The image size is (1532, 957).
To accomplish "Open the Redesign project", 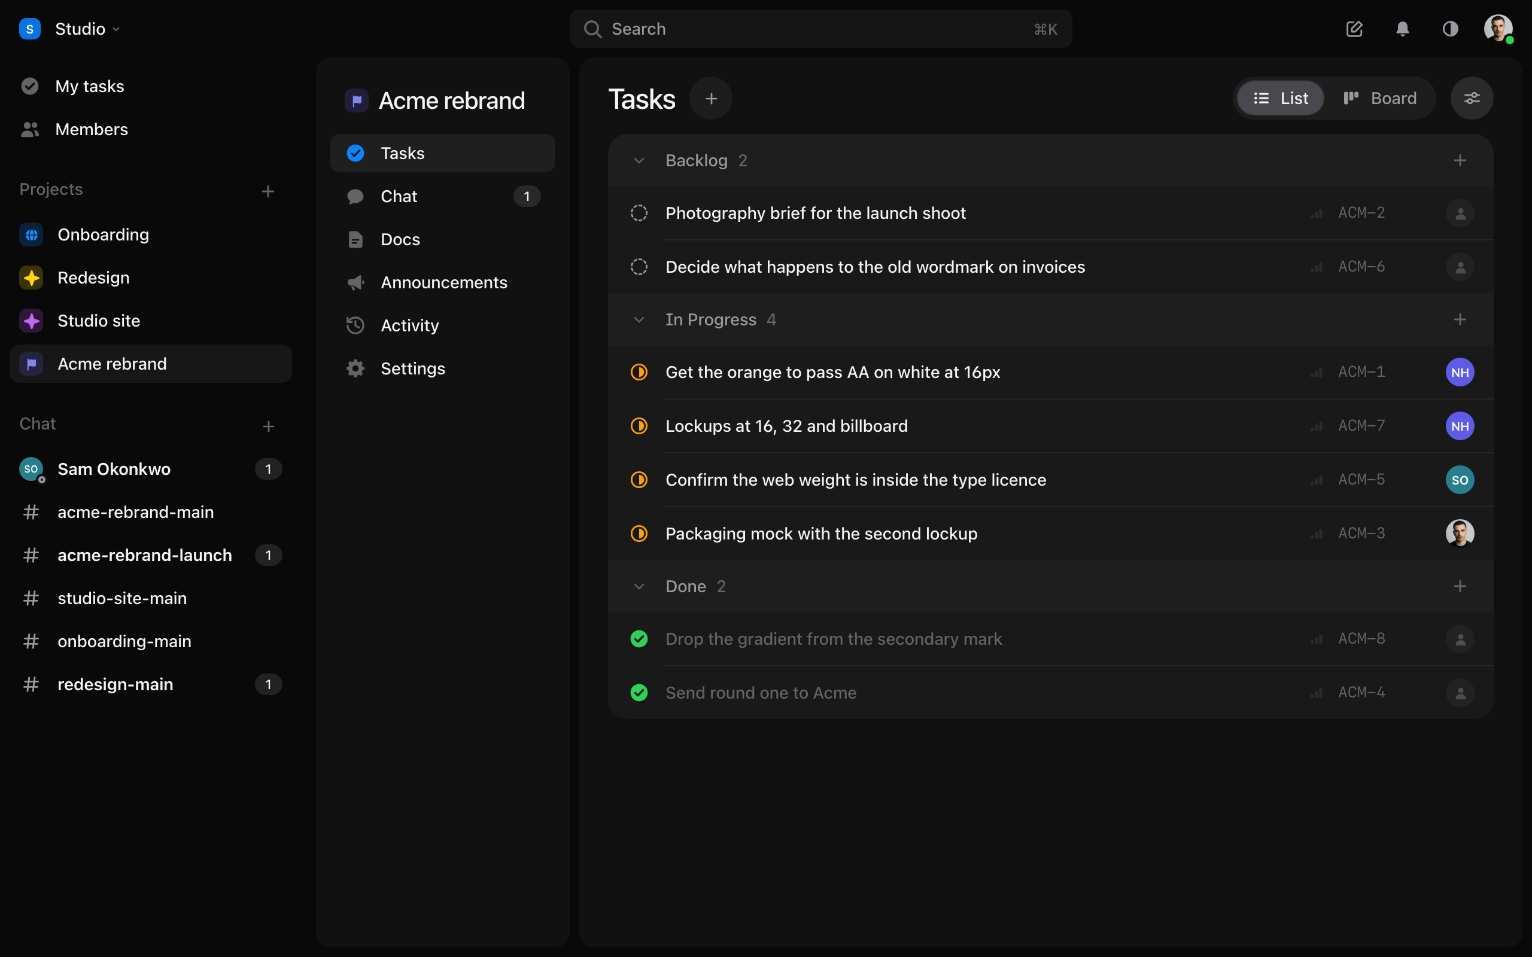I will point(151,278).
